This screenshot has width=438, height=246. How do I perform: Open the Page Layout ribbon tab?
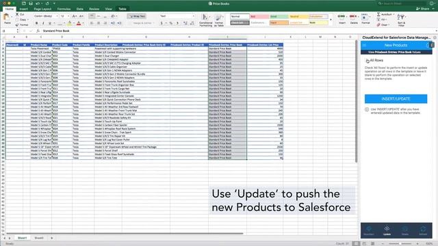(42, 9)
